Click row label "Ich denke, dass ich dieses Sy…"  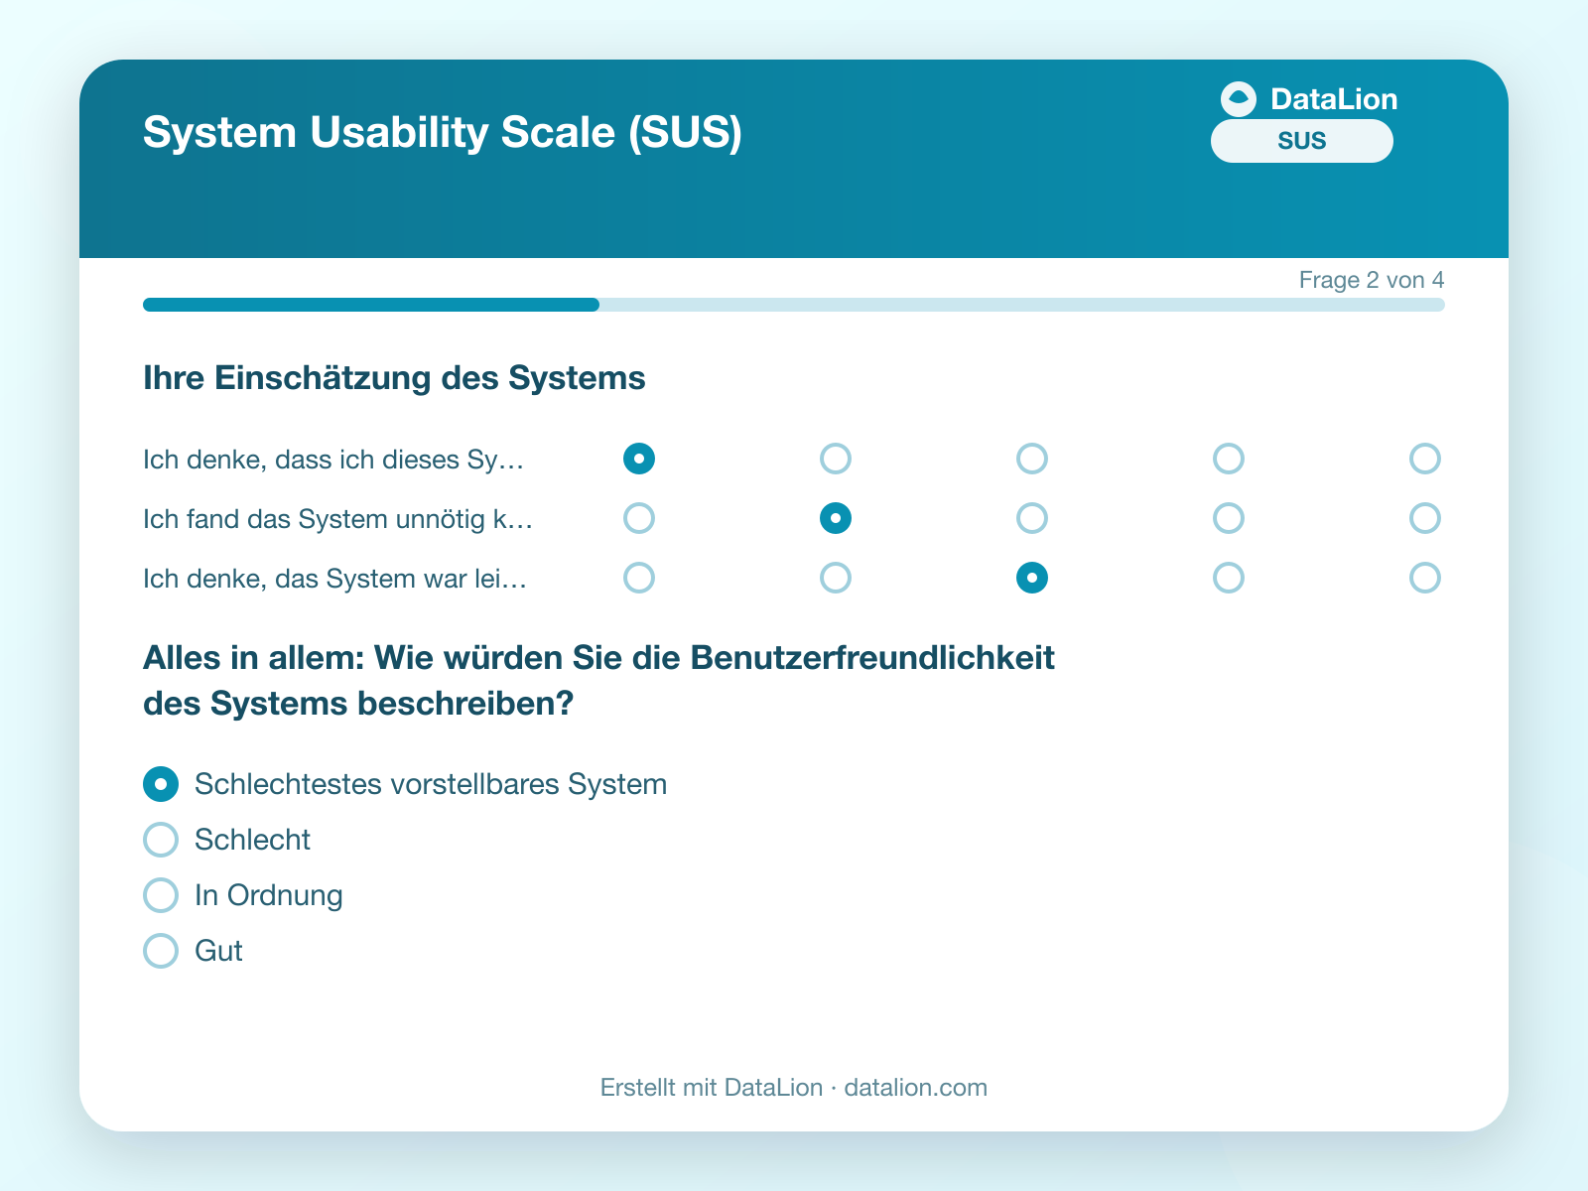[x=333, y=460]
